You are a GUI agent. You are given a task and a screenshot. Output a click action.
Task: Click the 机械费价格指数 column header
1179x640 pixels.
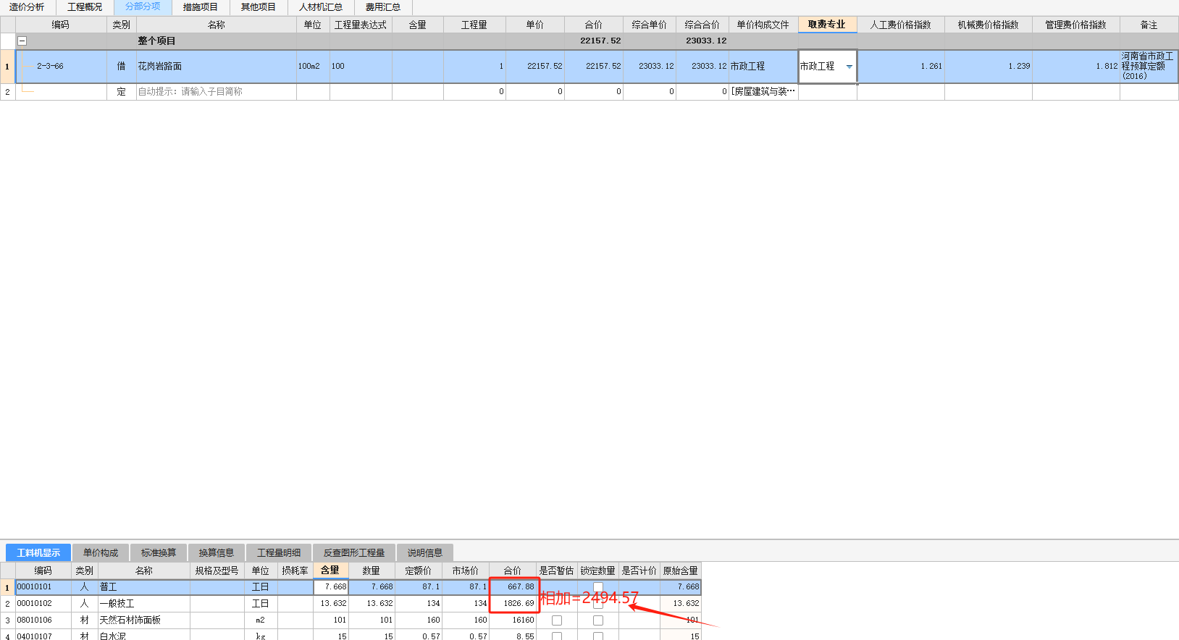(989, 25)
